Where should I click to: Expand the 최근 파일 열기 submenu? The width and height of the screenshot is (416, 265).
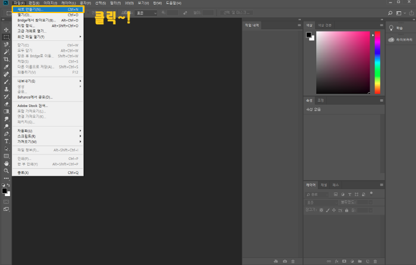coord(48,37)
